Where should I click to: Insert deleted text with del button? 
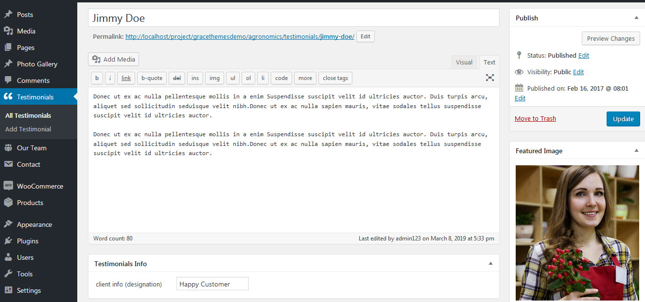coord(177,78)
